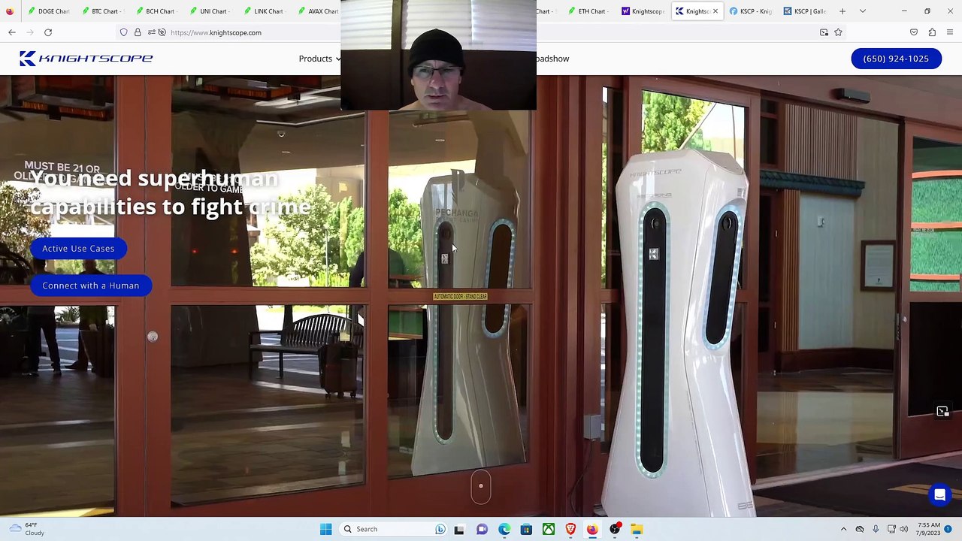Open the weather widget
This screenshot has width=962, height=541.
tap(26, 529)
